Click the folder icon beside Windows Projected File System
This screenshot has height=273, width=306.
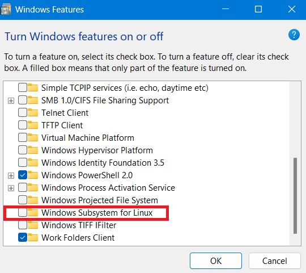pos(33,200)
